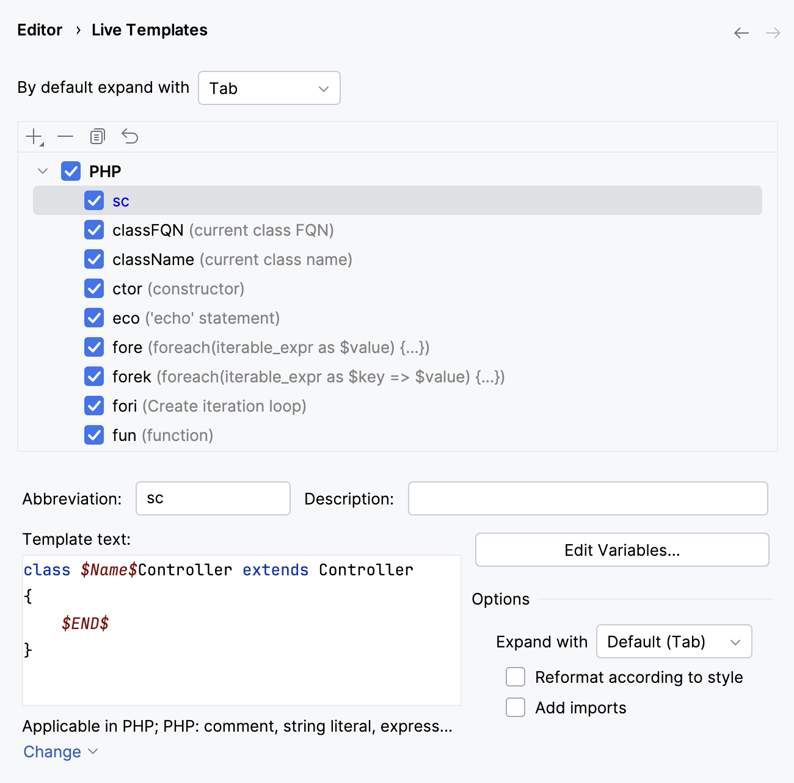The image size is (794, 783).
Task: Open the Expand with dropdown
Action: [x=674, y=641]
